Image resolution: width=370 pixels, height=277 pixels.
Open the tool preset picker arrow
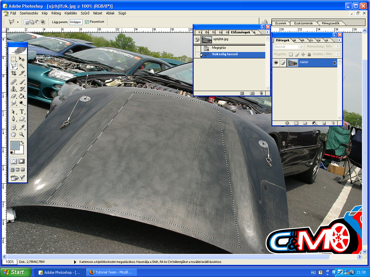coord(18,22)
